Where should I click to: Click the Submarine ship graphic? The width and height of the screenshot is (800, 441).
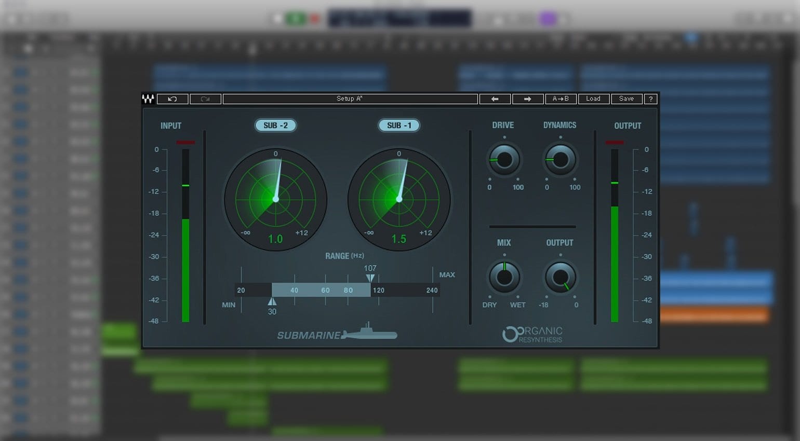[x=370, y=335]
